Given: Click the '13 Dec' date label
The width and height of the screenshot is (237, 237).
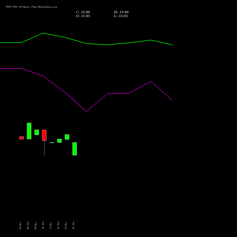Looking at the screenshot, I should (x=66, y=225).
